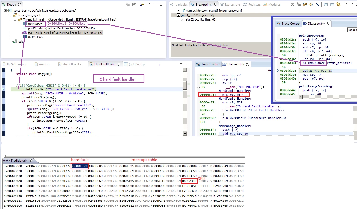Disable the rf_cc1101.c line 358 breakpoint
The height and width of the screenshot is (209, 357).
pyautogui.click(x=178, y=15)
